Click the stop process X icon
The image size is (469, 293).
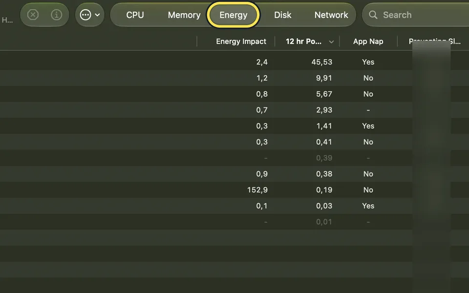(x=33, y=15)
